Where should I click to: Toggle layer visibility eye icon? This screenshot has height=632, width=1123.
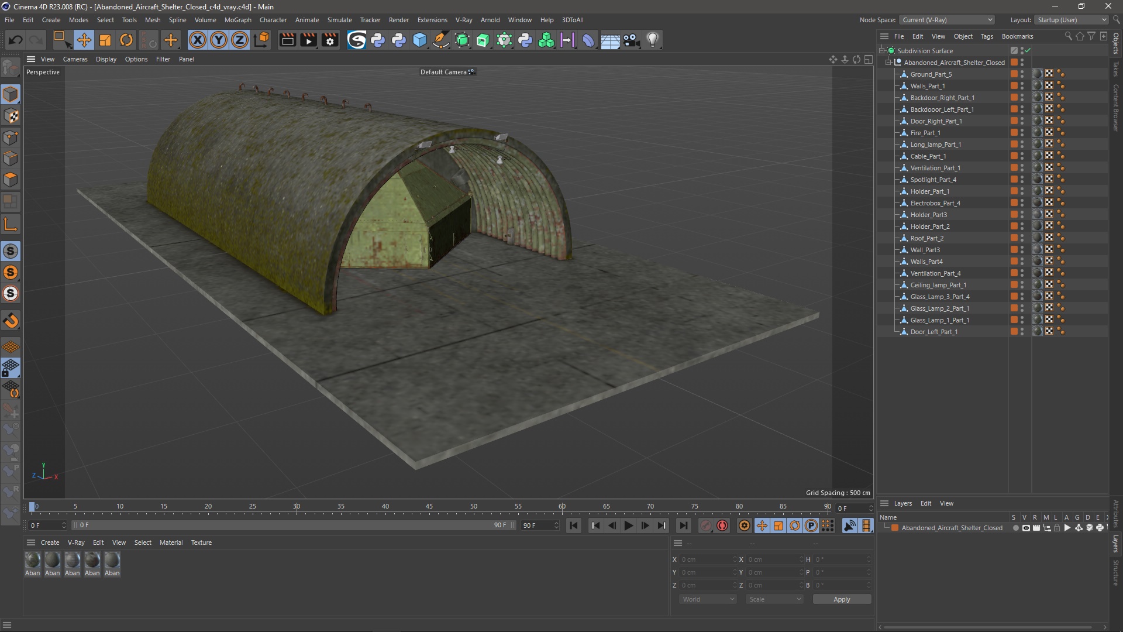tap(1026, 528)
